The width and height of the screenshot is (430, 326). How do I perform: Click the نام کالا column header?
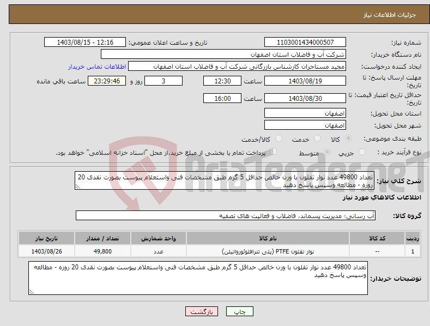click(x=268, y=238)
